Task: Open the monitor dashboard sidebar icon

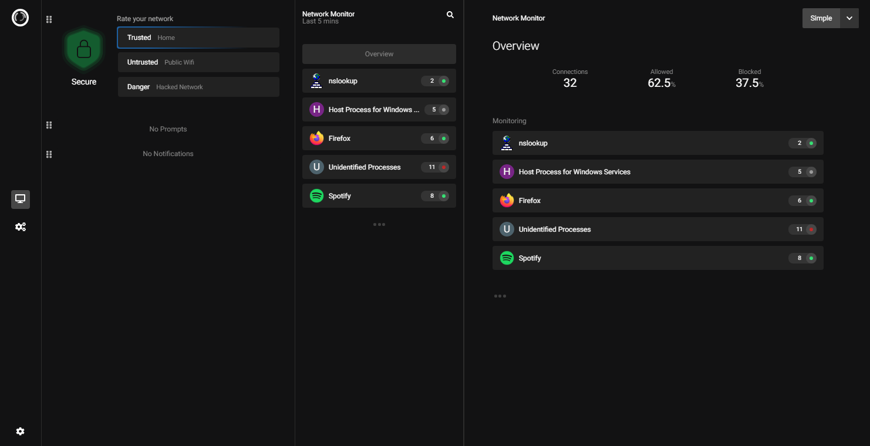Action: click(x=21, y=200)
